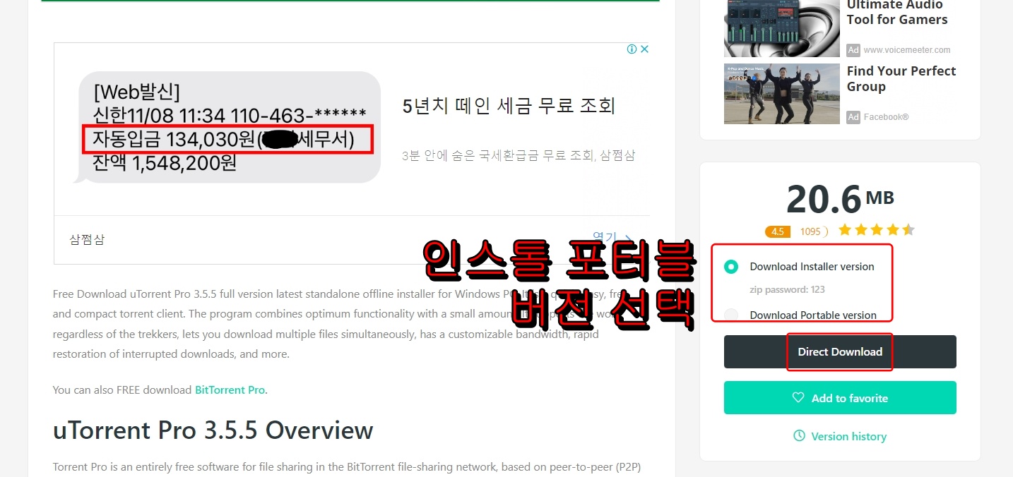Click the Direct Download button
Screen dimensions: 1013x477
tap(840, 351)
